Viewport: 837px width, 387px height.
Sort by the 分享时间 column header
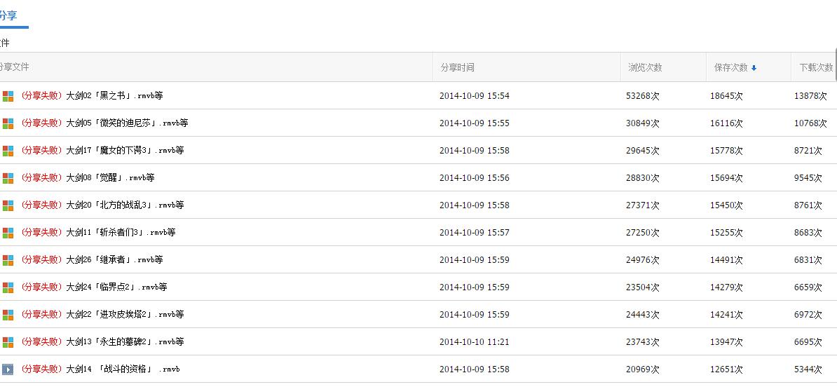coord(457,68)
